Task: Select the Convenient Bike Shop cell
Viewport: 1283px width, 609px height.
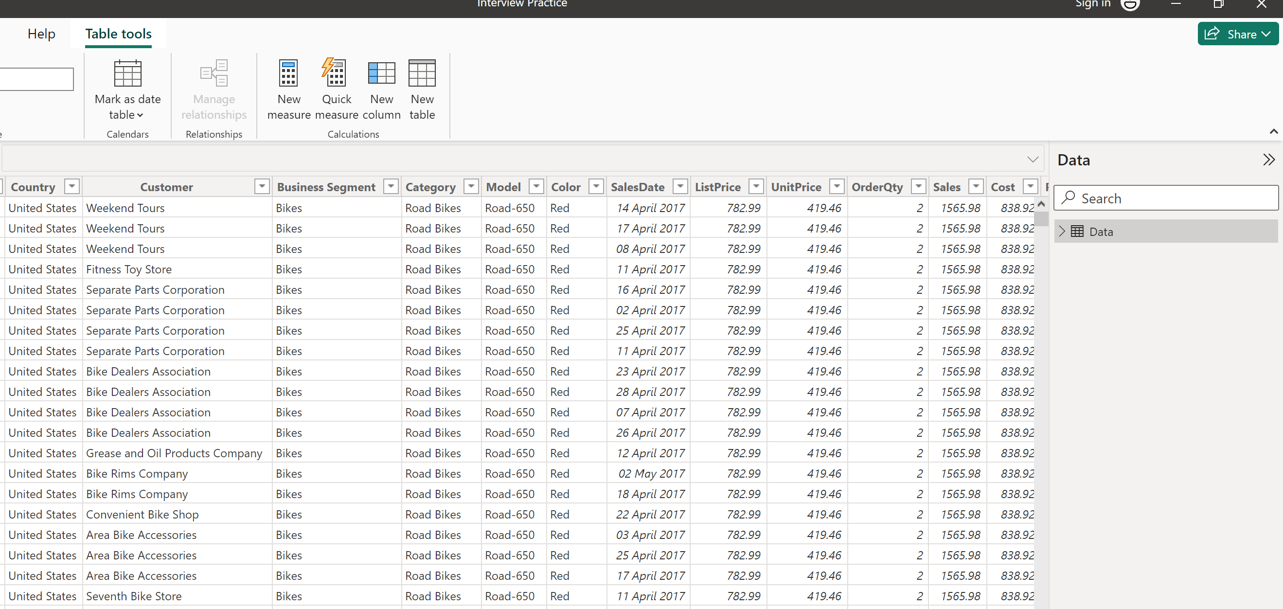Action: coord(177,514)
